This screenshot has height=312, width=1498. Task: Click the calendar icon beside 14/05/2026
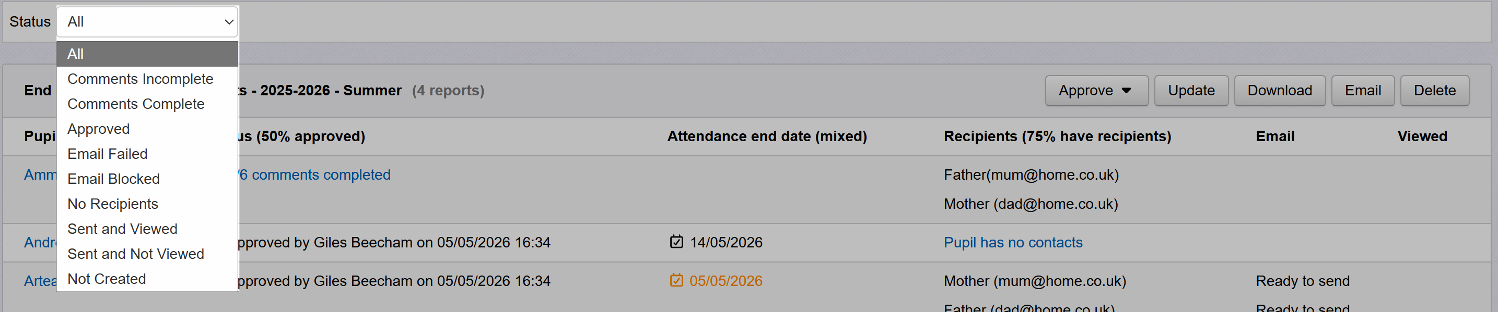676,241
